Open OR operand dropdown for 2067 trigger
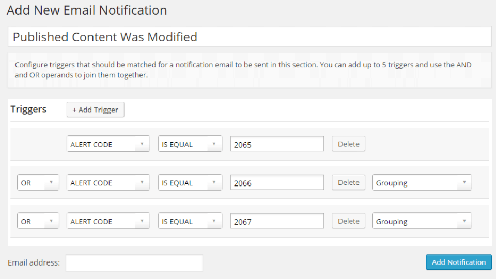Image resolution: width=496 pixels, height=279 pixels. tap(38, 221)
